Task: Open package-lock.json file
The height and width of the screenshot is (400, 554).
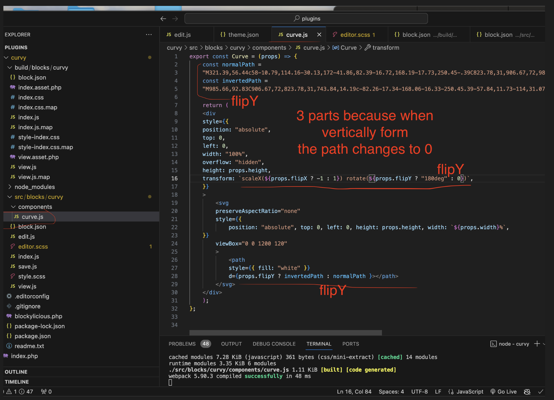Action: pyautogui.click(x=40, y=326)
